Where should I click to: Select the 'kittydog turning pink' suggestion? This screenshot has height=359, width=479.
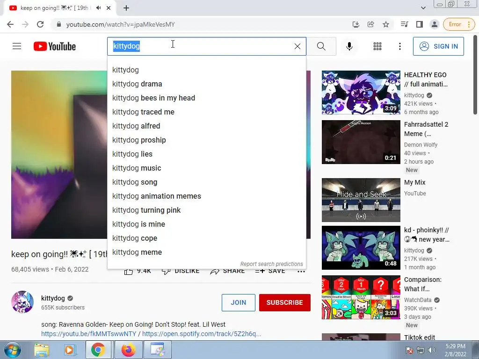coord(206,210)
